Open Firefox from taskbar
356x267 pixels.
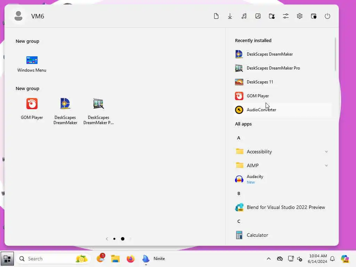(x=131, y=259)
